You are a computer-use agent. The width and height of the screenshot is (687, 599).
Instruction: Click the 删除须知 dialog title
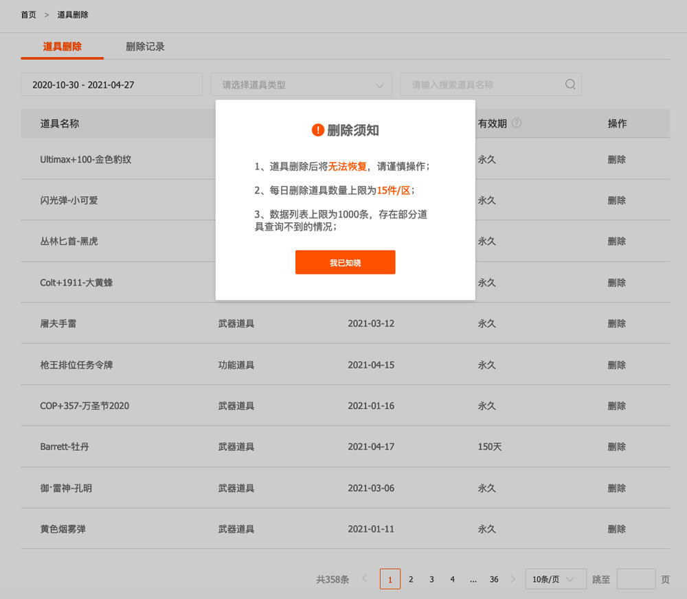point(352,130)
